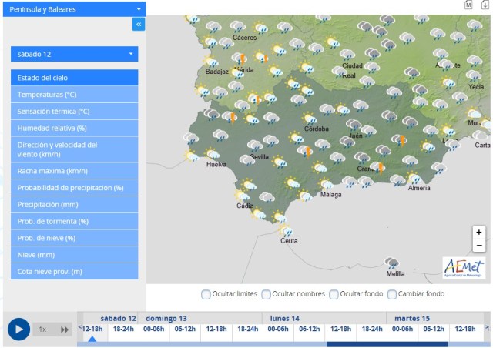The height and width of the screenshot is (348, 493).
Task: Show Racha máxima (km/h) layer
Action: point(75,171)
